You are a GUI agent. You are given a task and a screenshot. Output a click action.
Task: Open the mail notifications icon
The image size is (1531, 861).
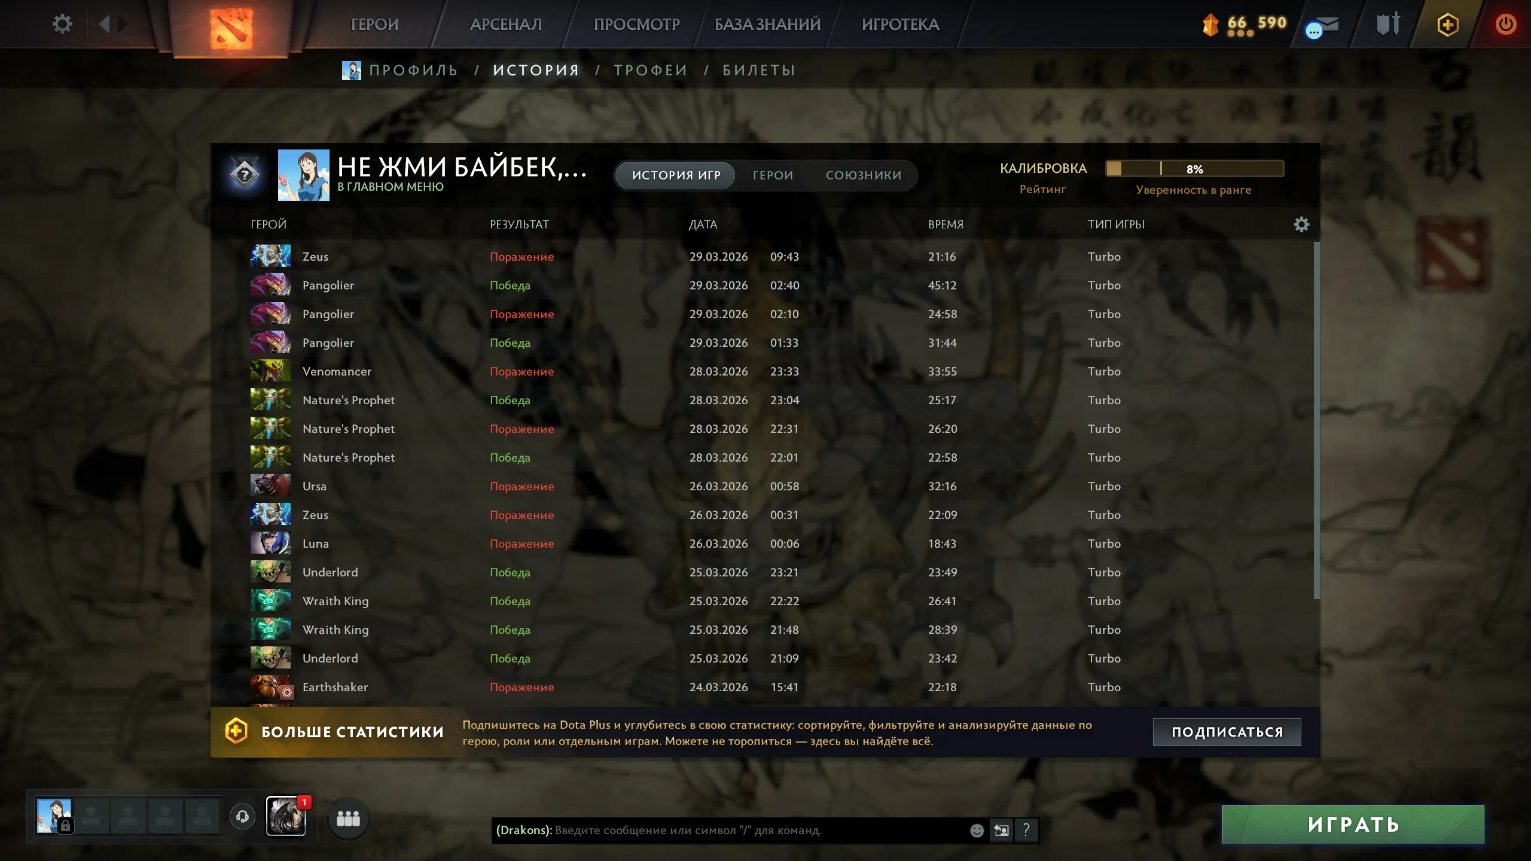(1322, 26)
